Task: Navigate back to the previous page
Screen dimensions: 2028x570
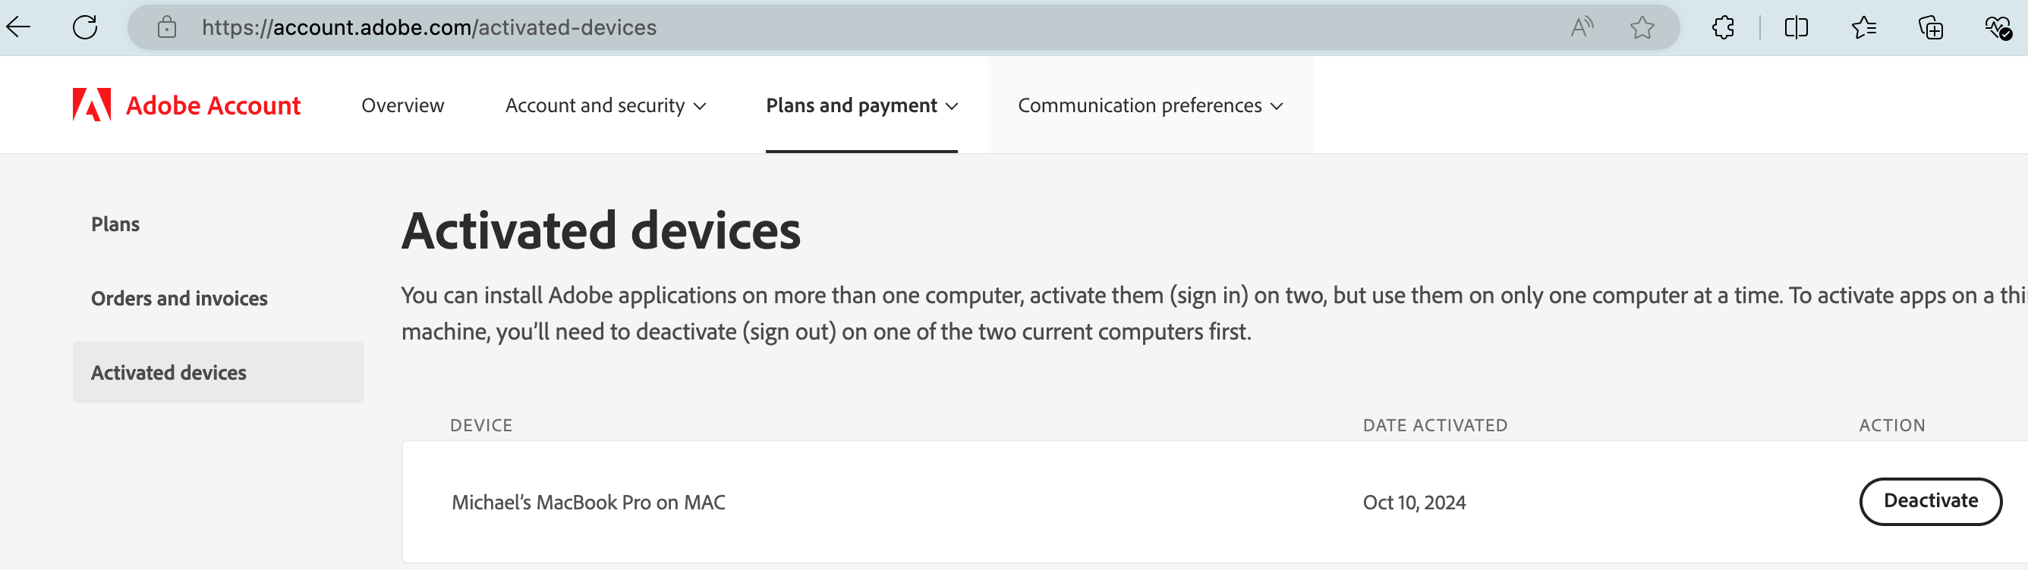Action: pos(19,26)
